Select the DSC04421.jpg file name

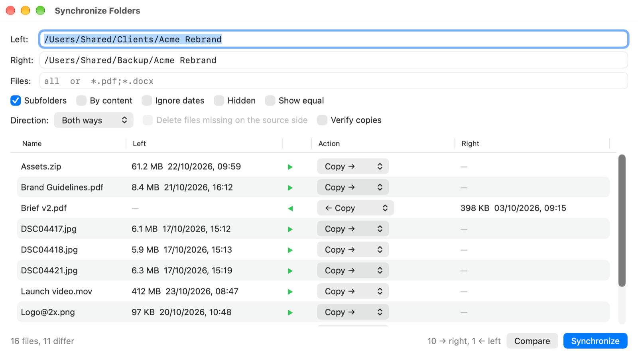pos(49,271)
